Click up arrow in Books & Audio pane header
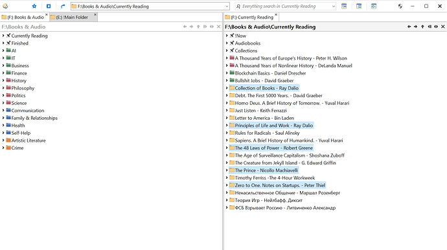 click(198, 27)
